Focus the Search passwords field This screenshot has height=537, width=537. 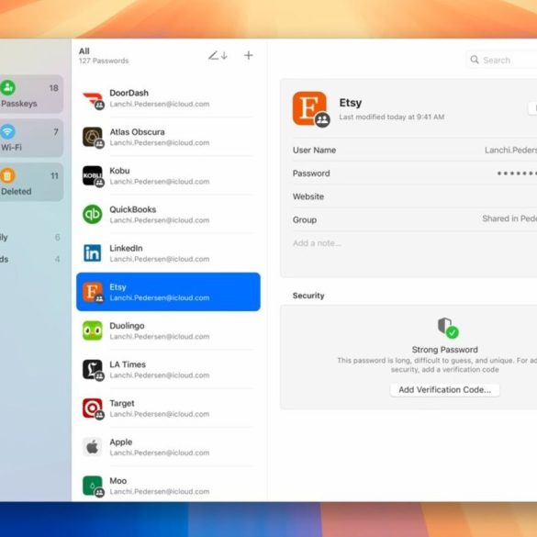[502, 60]
